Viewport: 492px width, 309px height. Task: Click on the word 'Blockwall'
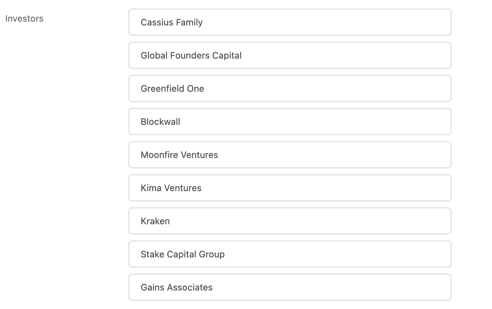click(161, 122)
